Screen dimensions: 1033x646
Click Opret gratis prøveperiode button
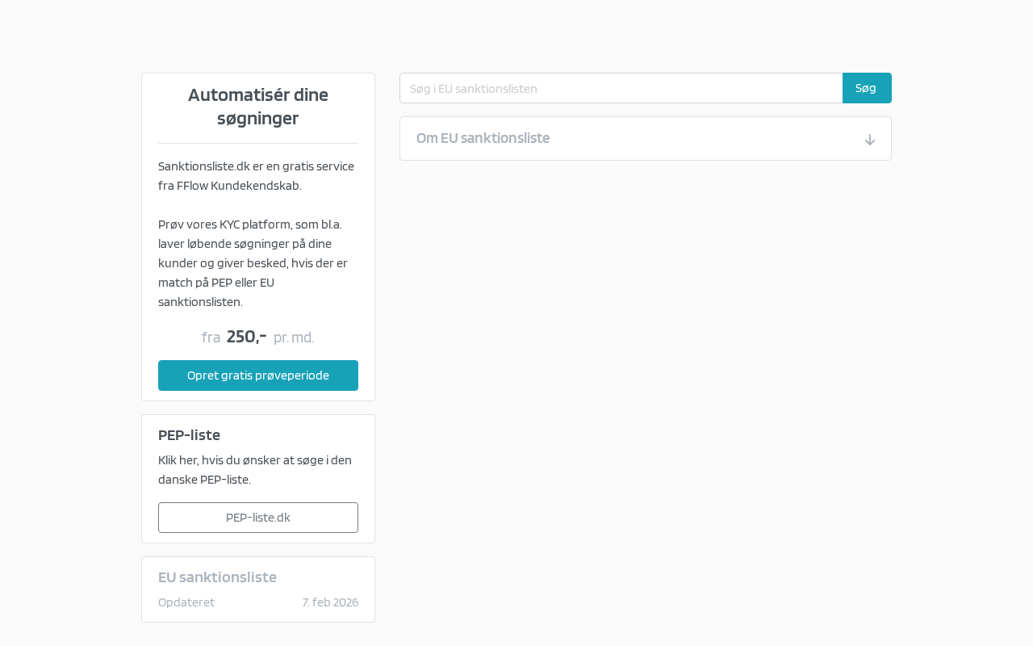coord(258,375)
